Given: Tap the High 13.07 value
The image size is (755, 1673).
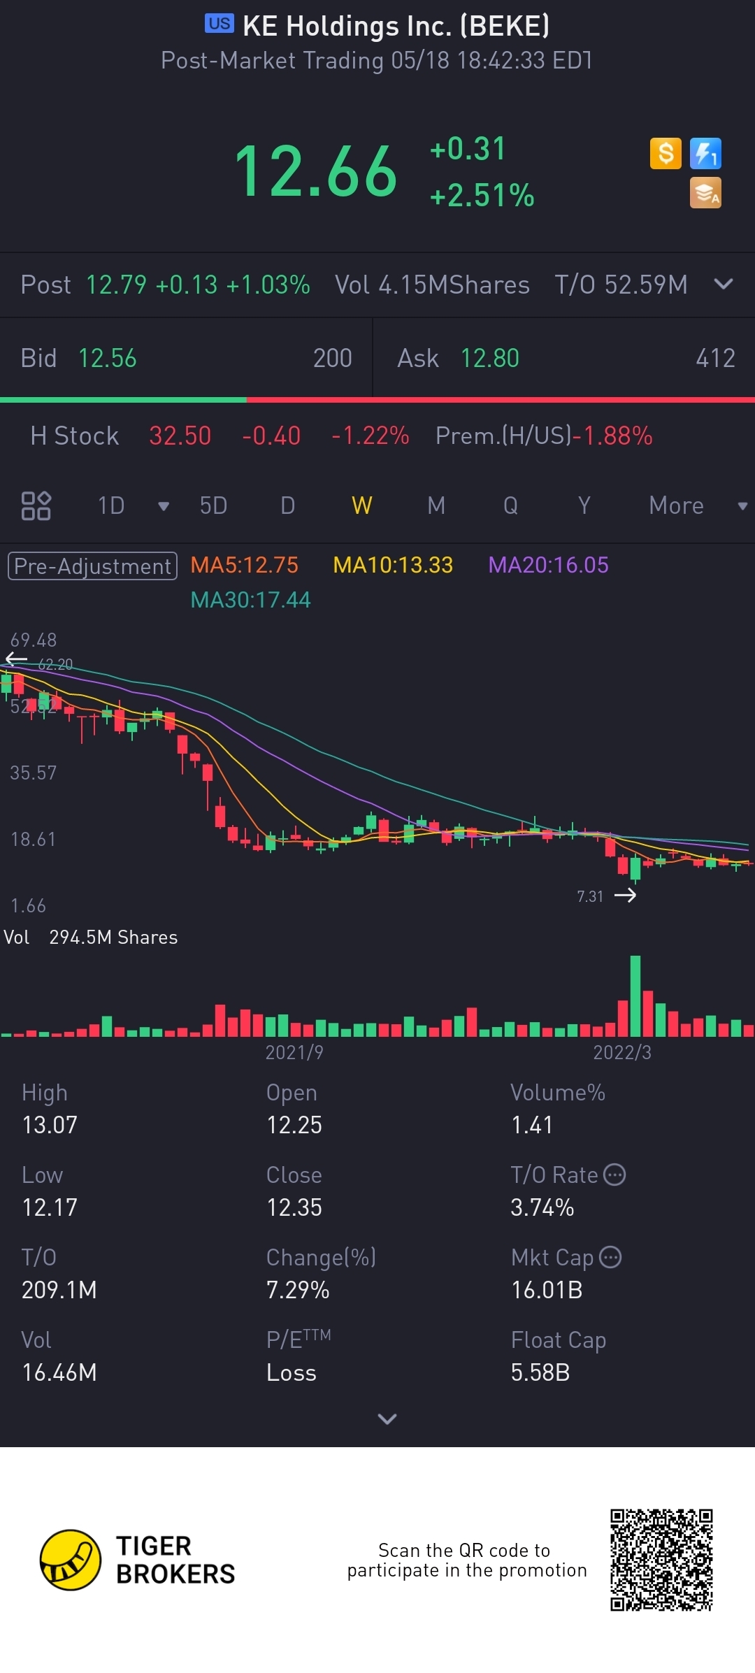Looking at the screenshot, I should pyautogui.click(x=50, y=1125).
